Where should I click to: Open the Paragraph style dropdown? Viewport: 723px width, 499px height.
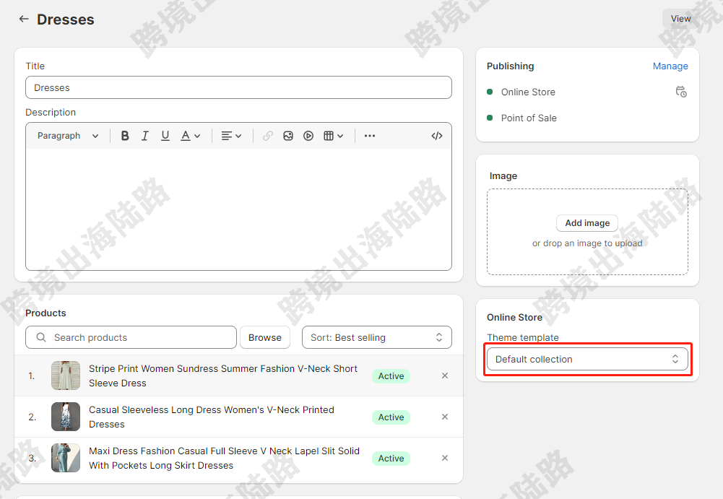pos(68,136)
